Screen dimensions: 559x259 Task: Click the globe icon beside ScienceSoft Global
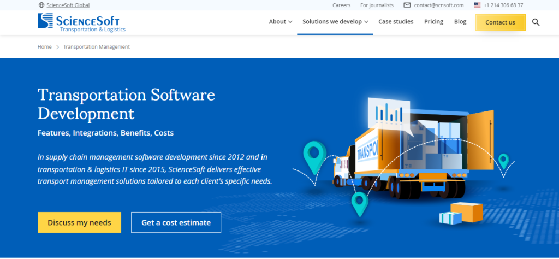click(41, 5)
